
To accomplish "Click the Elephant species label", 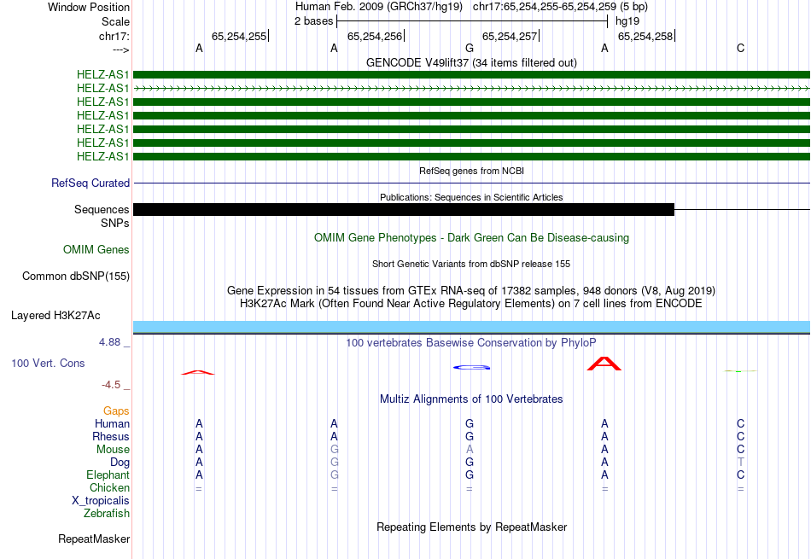I will click(x=108, y=475).
